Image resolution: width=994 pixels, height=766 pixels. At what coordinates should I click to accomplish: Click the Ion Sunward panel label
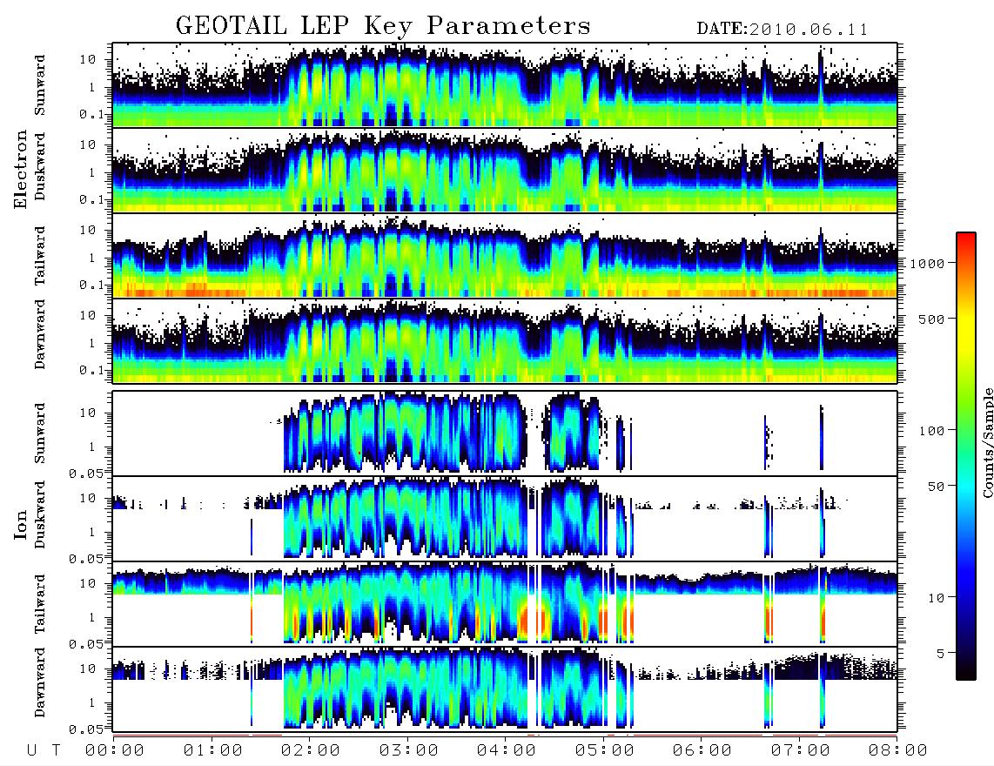click(x=40, y=433)
